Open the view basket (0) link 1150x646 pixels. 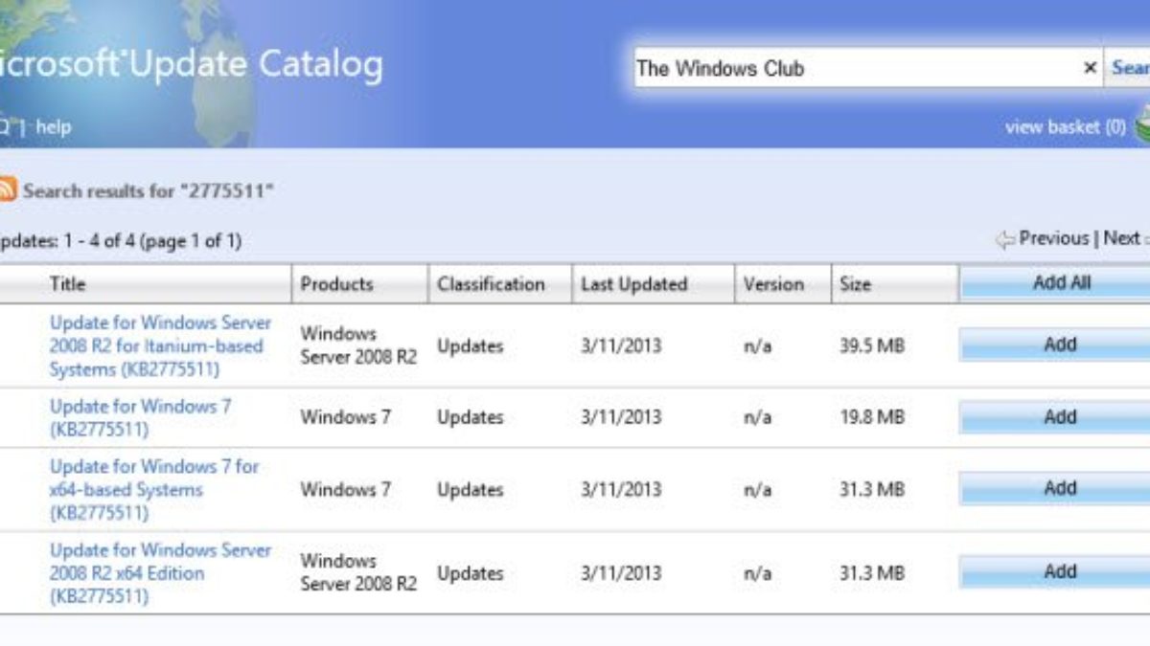(x=1065, y=126)
